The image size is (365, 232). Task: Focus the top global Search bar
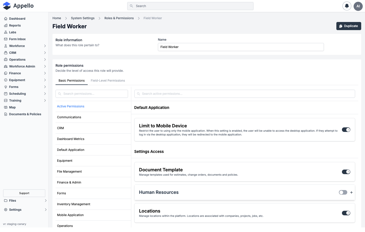click(190, 6)
